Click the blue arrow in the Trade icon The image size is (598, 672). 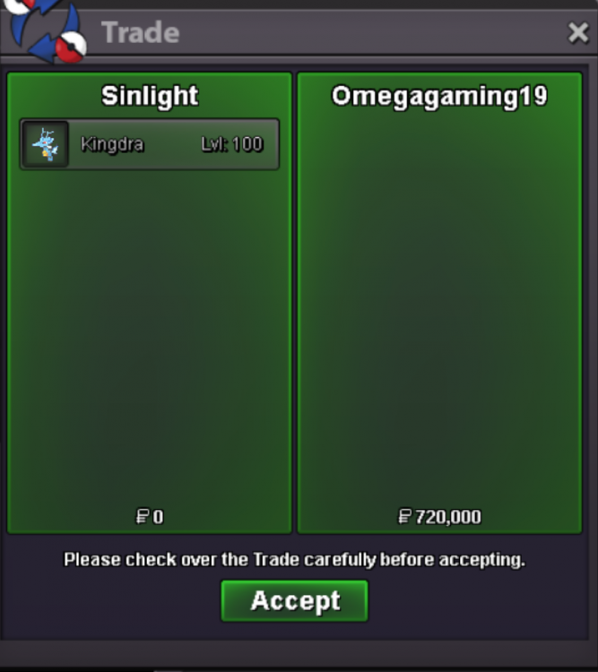(x=43, y=48)
